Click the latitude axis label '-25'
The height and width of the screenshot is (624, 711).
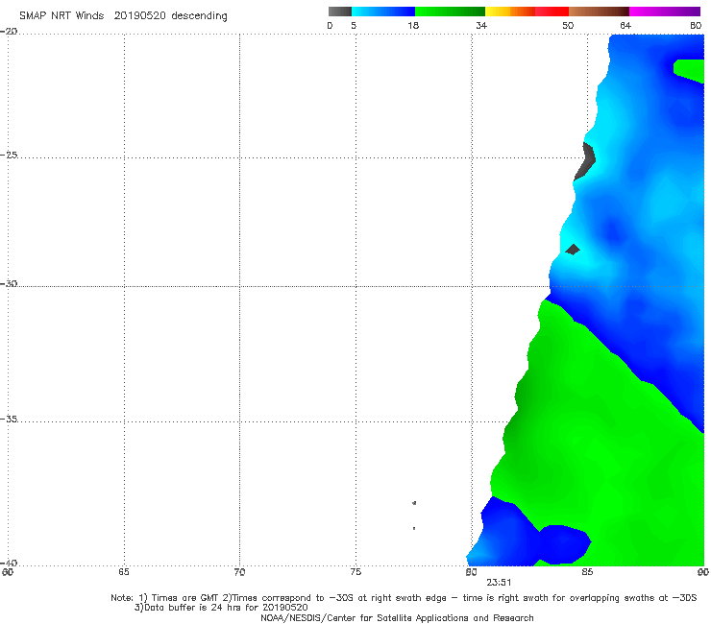[x=9, y=155]
